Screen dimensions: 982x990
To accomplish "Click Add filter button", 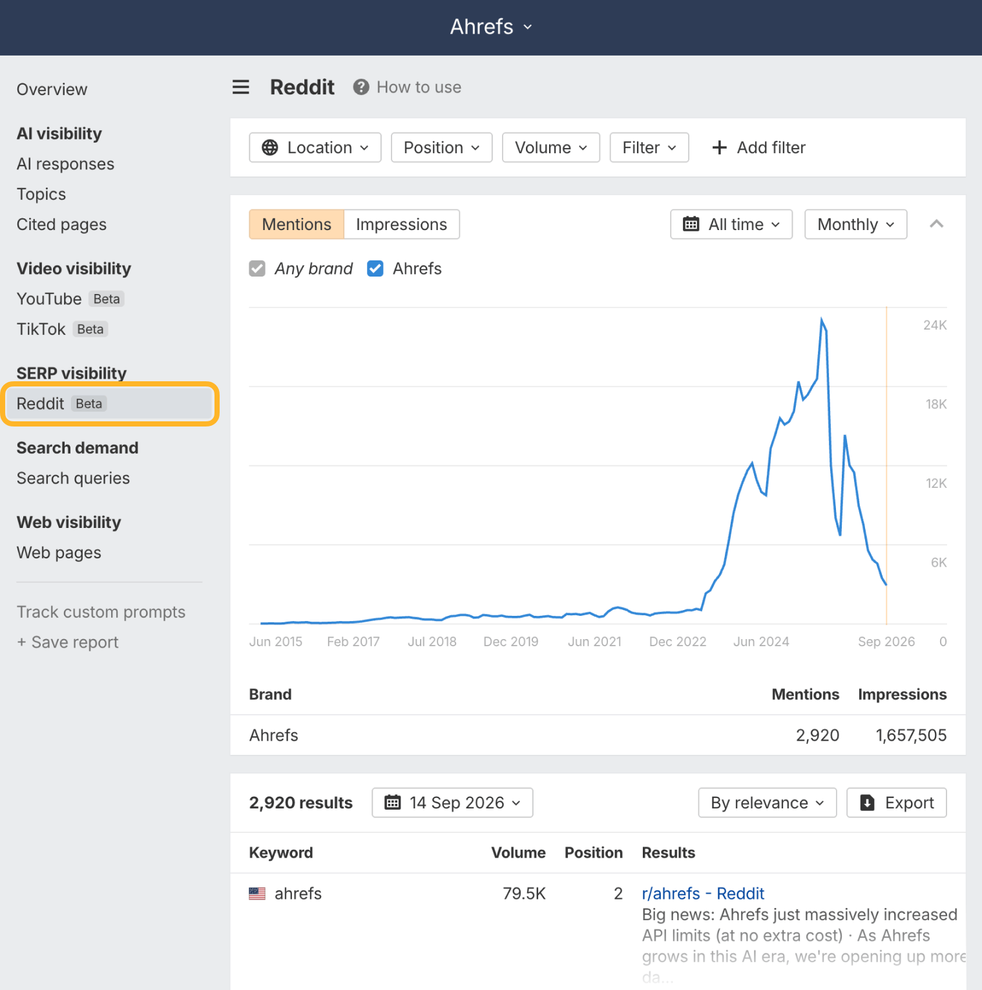I will coord(758,147).
